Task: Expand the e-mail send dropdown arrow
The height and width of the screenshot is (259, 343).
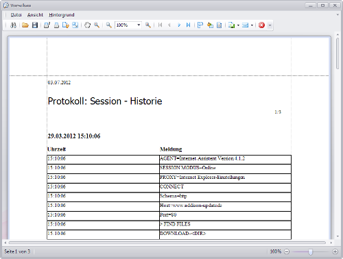Action: click(252, 25)
